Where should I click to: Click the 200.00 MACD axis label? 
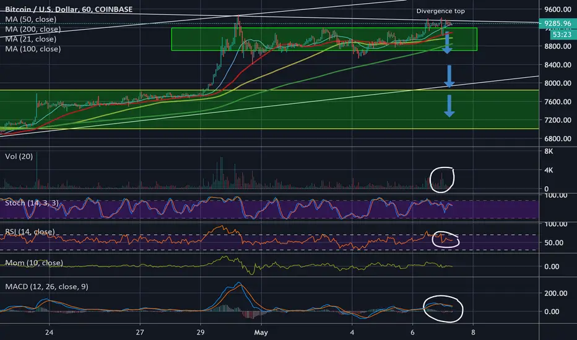pos(556,293)
